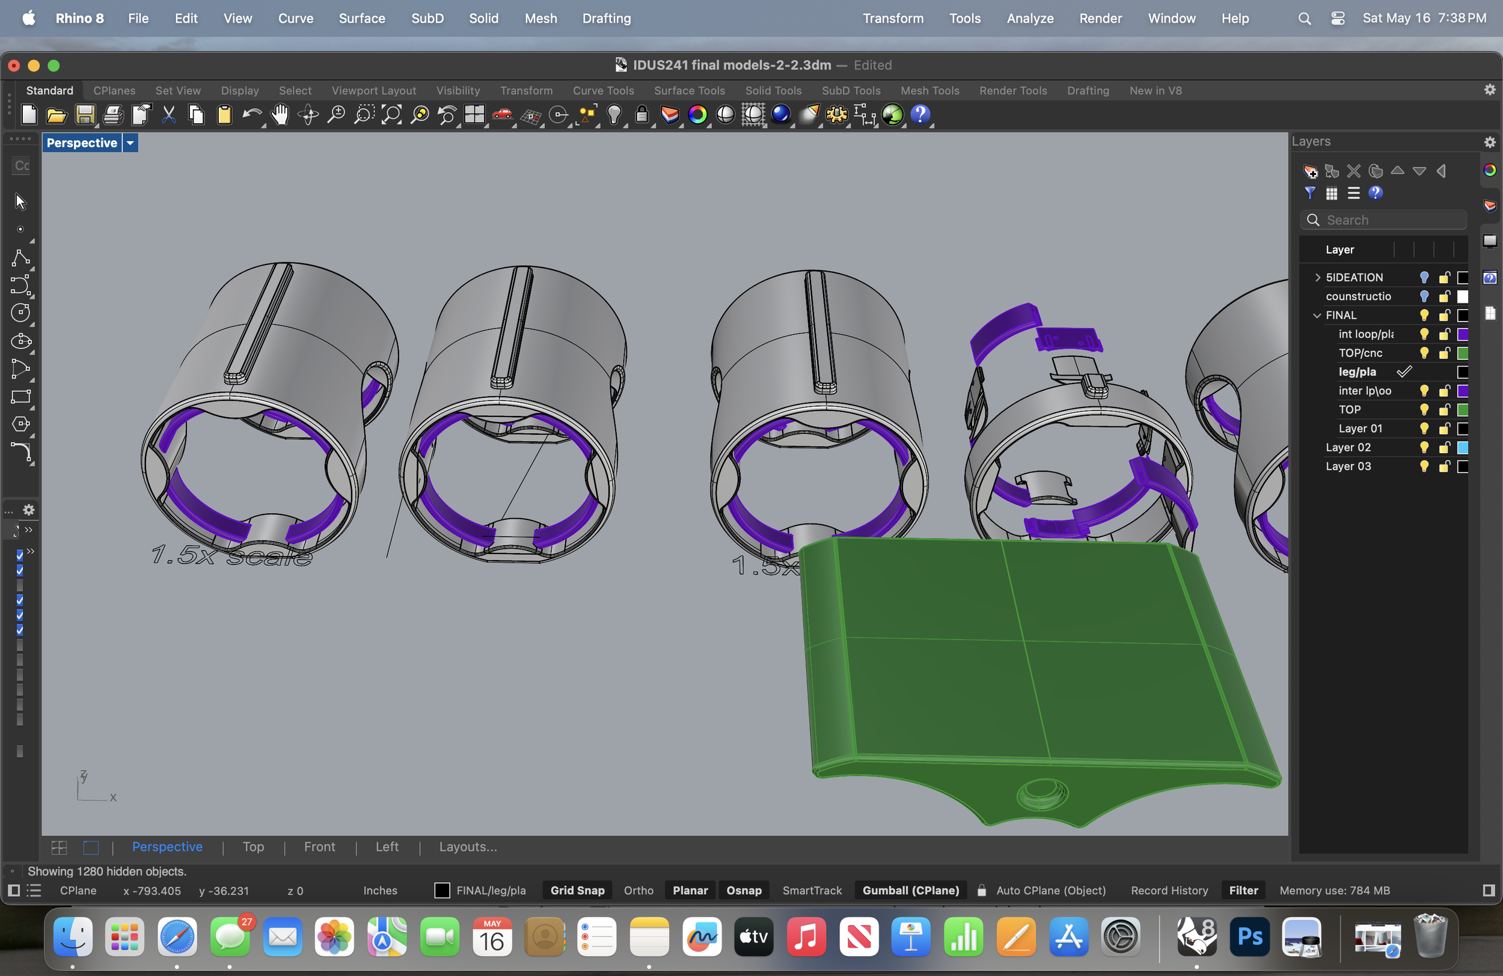Switch to the Top viewport tab
Image resolution: width=1503 pixels, height=976 pixels.
[253, 847]
